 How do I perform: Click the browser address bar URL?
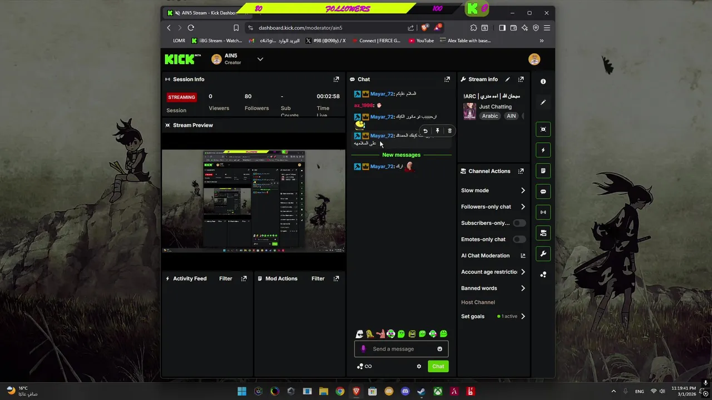[x=300, y=28]
